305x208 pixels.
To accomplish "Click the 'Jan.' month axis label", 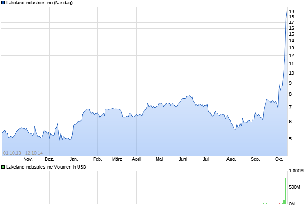I will [x=74, y=159].
